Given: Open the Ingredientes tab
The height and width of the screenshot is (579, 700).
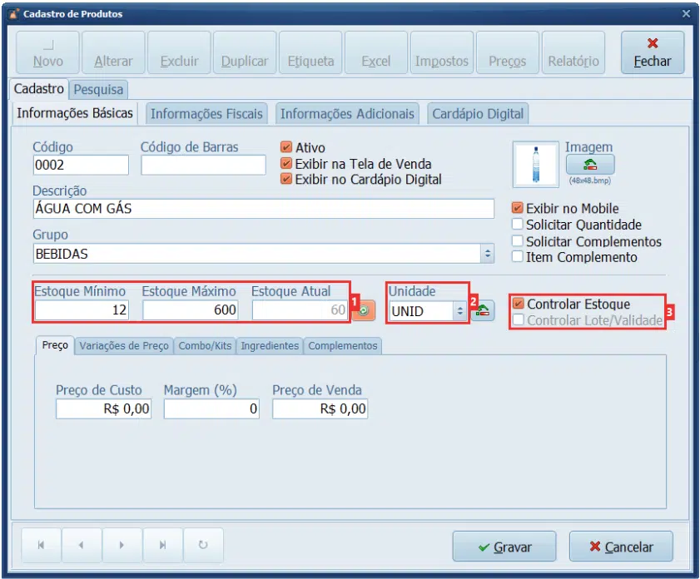Looking at the screenshot, I should tap(270, 346).
